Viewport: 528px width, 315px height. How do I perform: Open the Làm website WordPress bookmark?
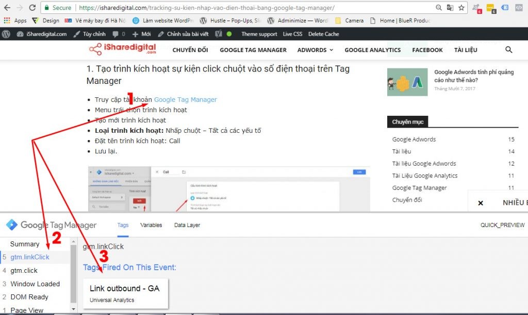coord(163,21)
